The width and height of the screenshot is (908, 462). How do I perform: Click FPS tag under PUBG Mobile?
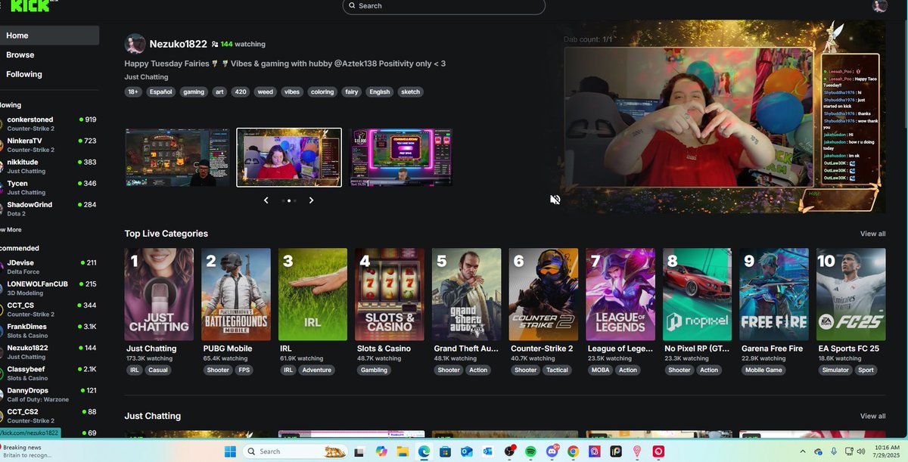[245, 371]
